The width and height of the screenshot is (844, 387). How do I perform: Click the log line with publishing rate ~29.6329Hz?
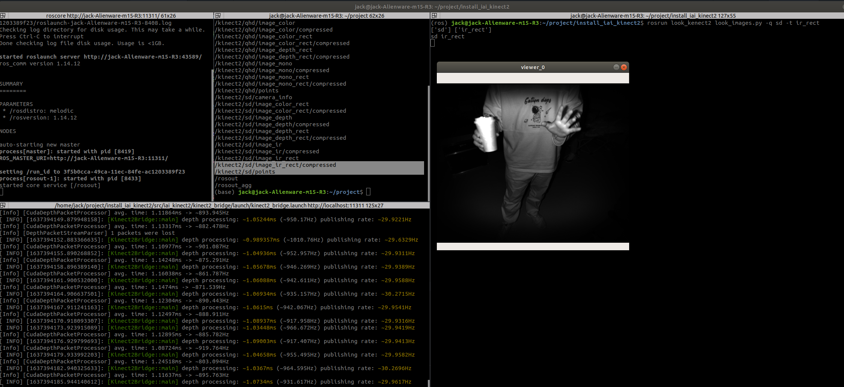click(x=209, y=240)
